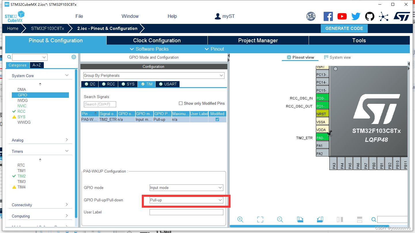Open categories settings gear icon
415x233 pixels.
(x=74, y=57)
